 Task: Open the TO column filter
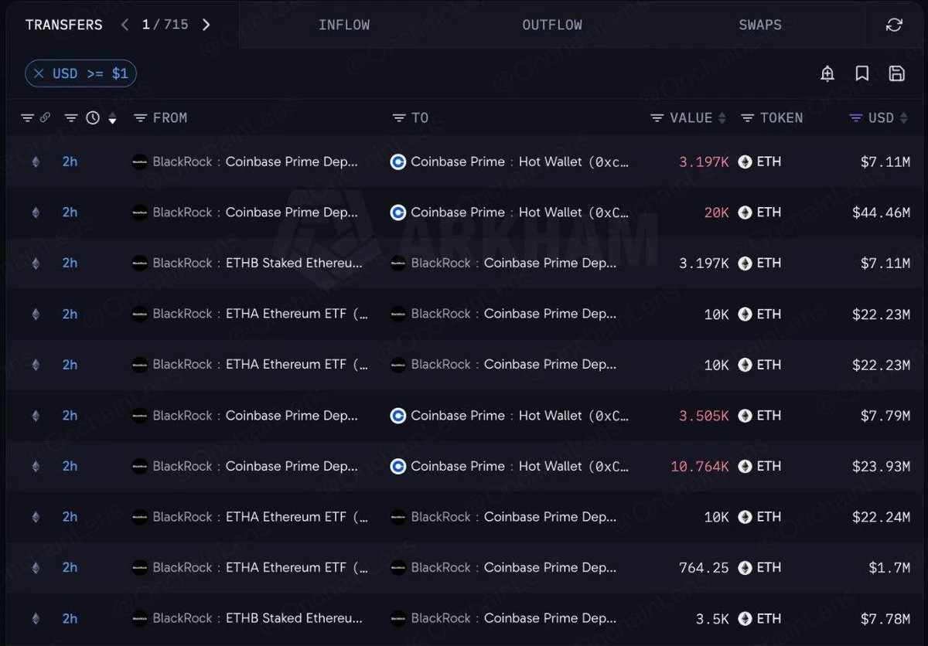(399, 118)
